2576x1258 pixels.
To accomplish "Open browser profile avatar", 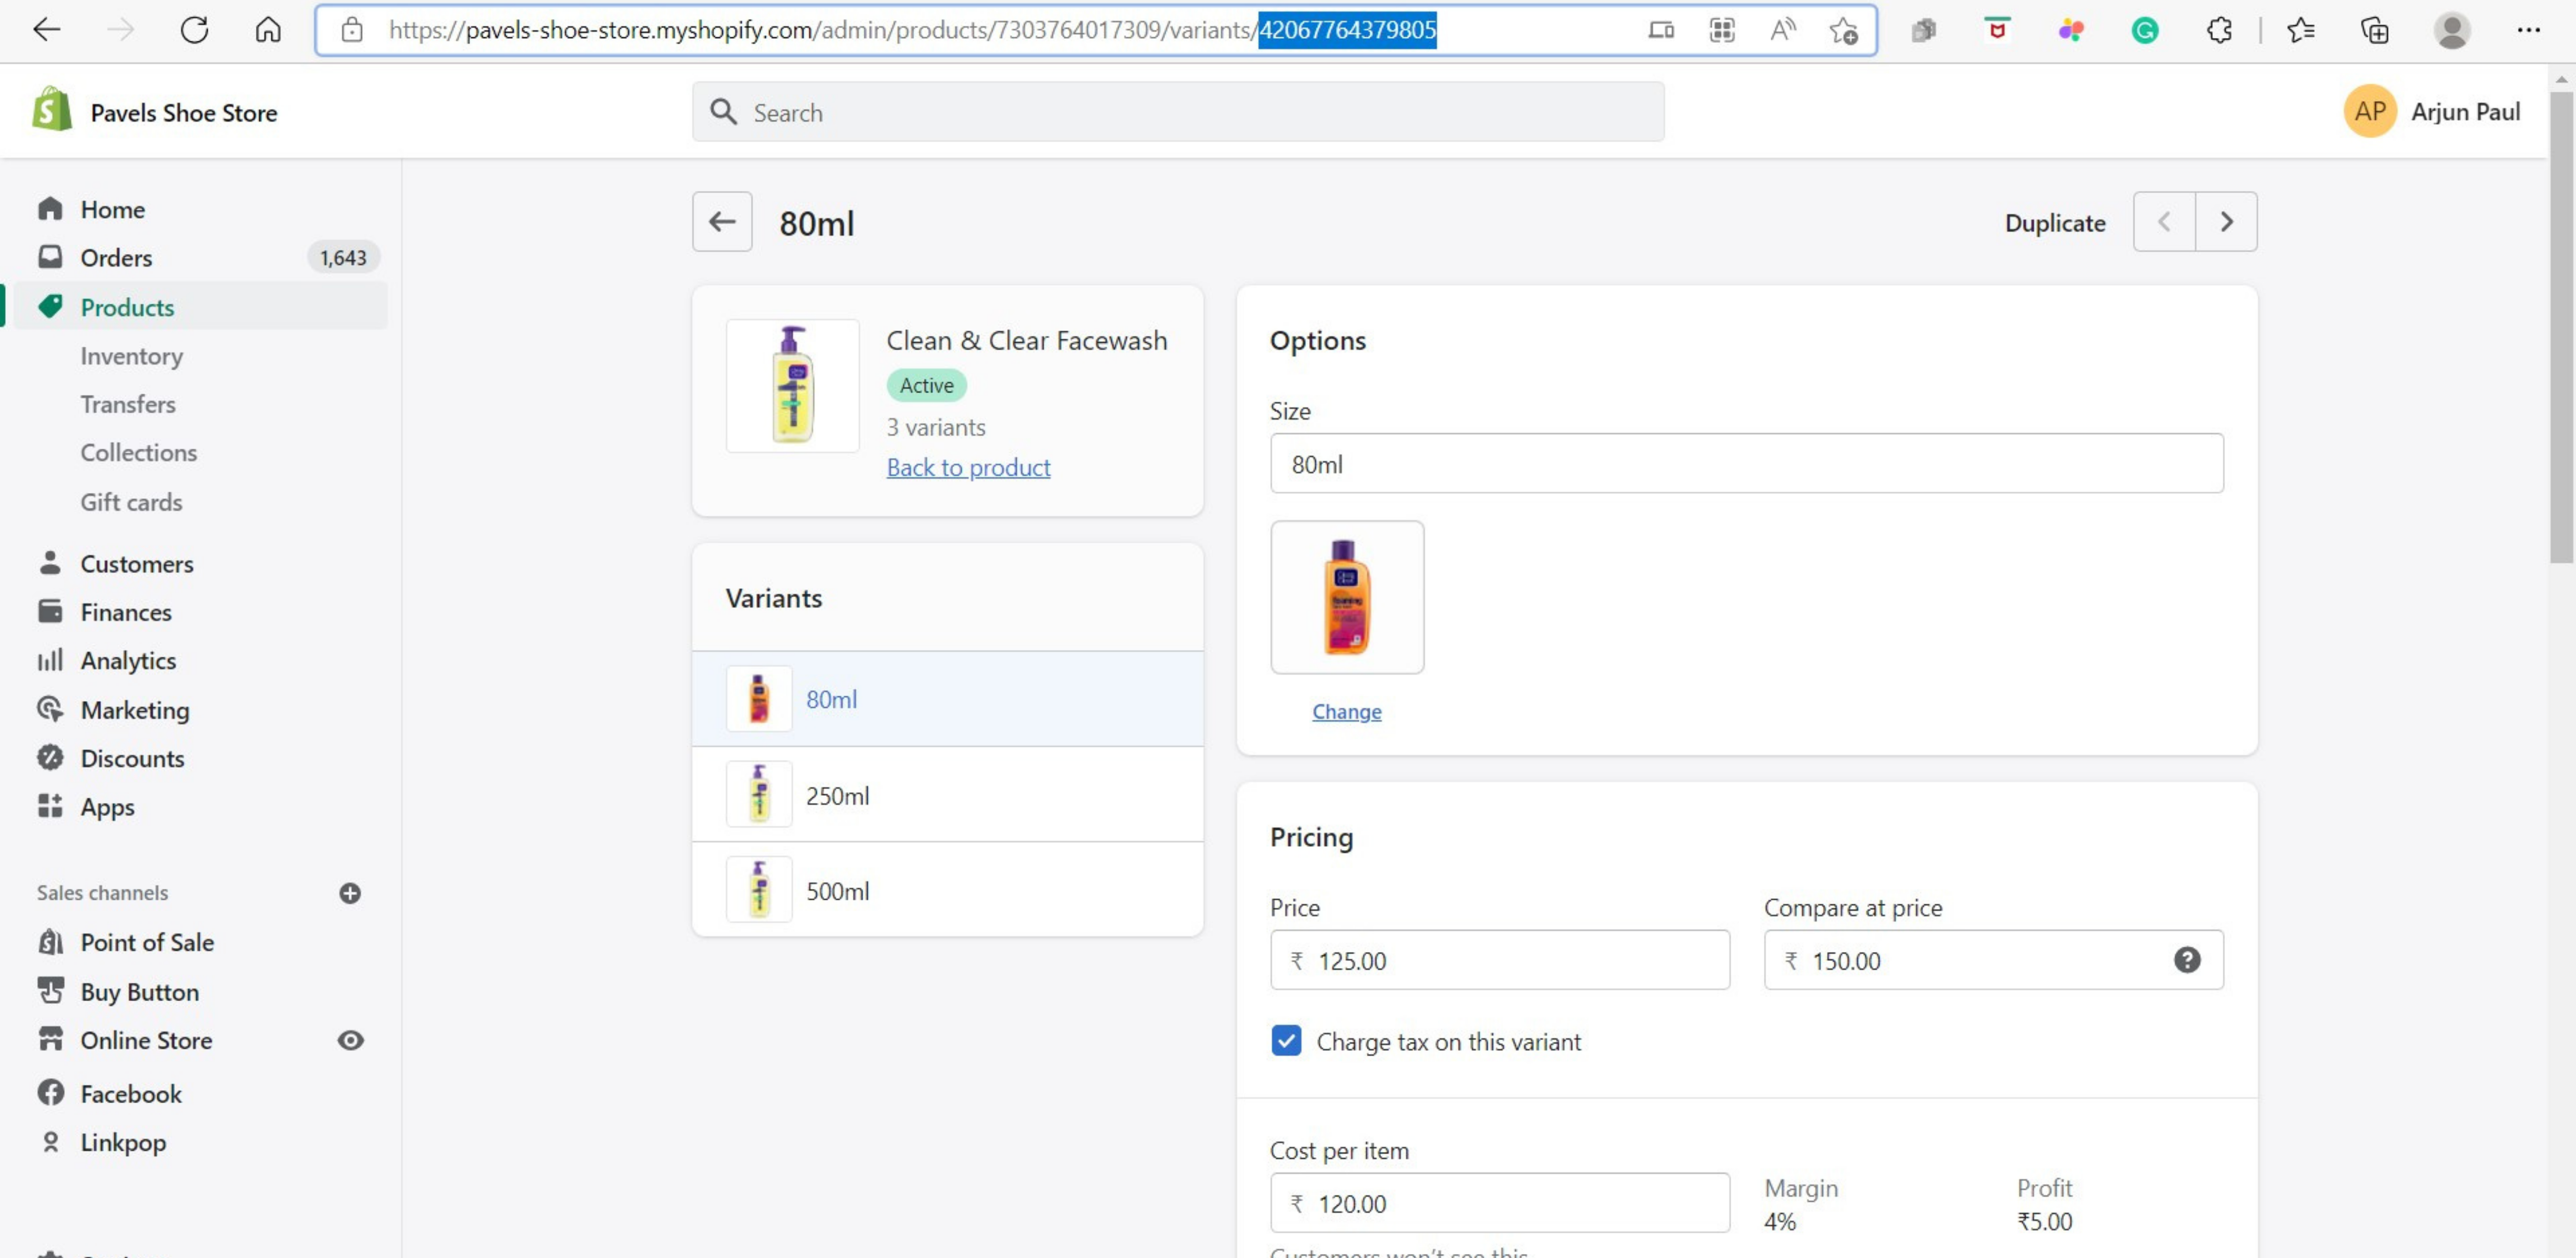I will point(2451,30).
